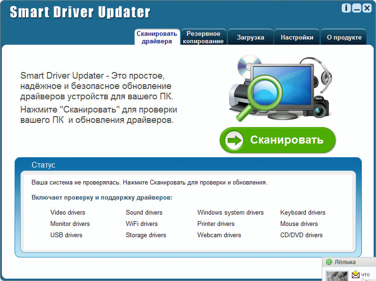This screenshot has height=281, width=376.
Task: Click the magnifier computer scan illustration
Action: (x=280, y=88)
